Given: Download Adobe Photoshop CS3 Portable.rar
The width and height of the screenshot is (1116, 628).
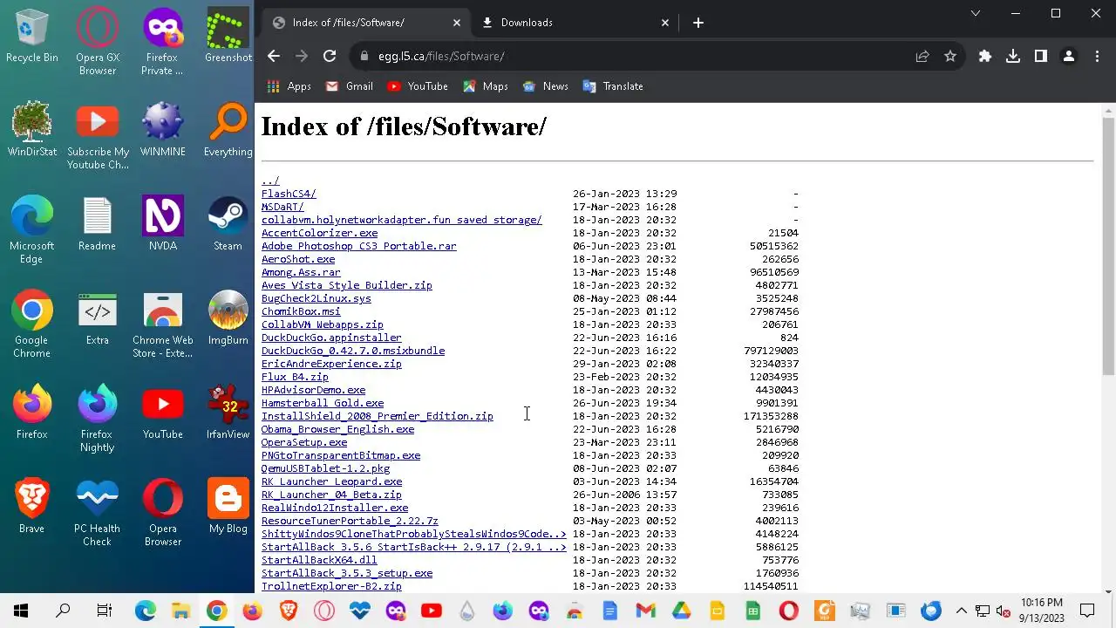Looking at the screenshot, I should coord(358,246).
